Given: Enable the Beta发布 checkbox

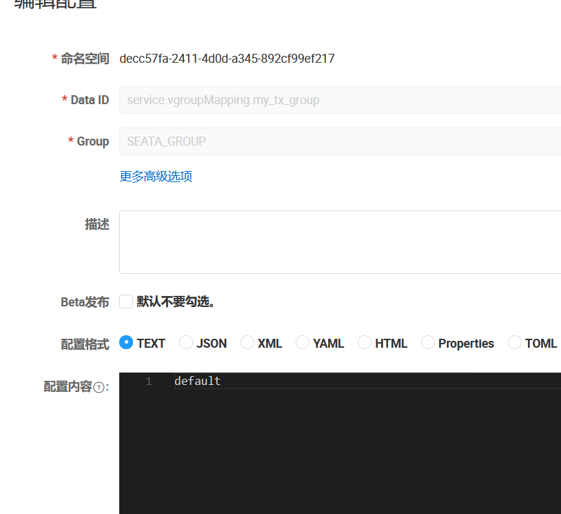Looking at the screenshot, I should click(x=125, y=302).
